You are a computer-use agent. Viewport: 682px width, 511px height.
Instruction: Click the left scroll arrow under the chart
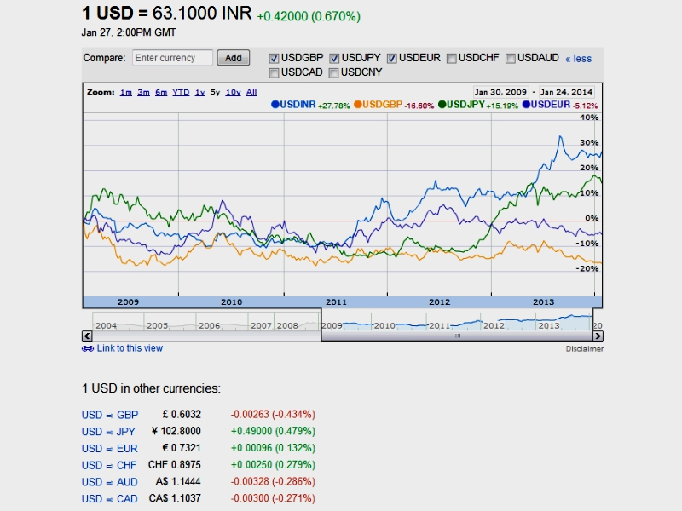pyautogui.click(x=87, y=336)
